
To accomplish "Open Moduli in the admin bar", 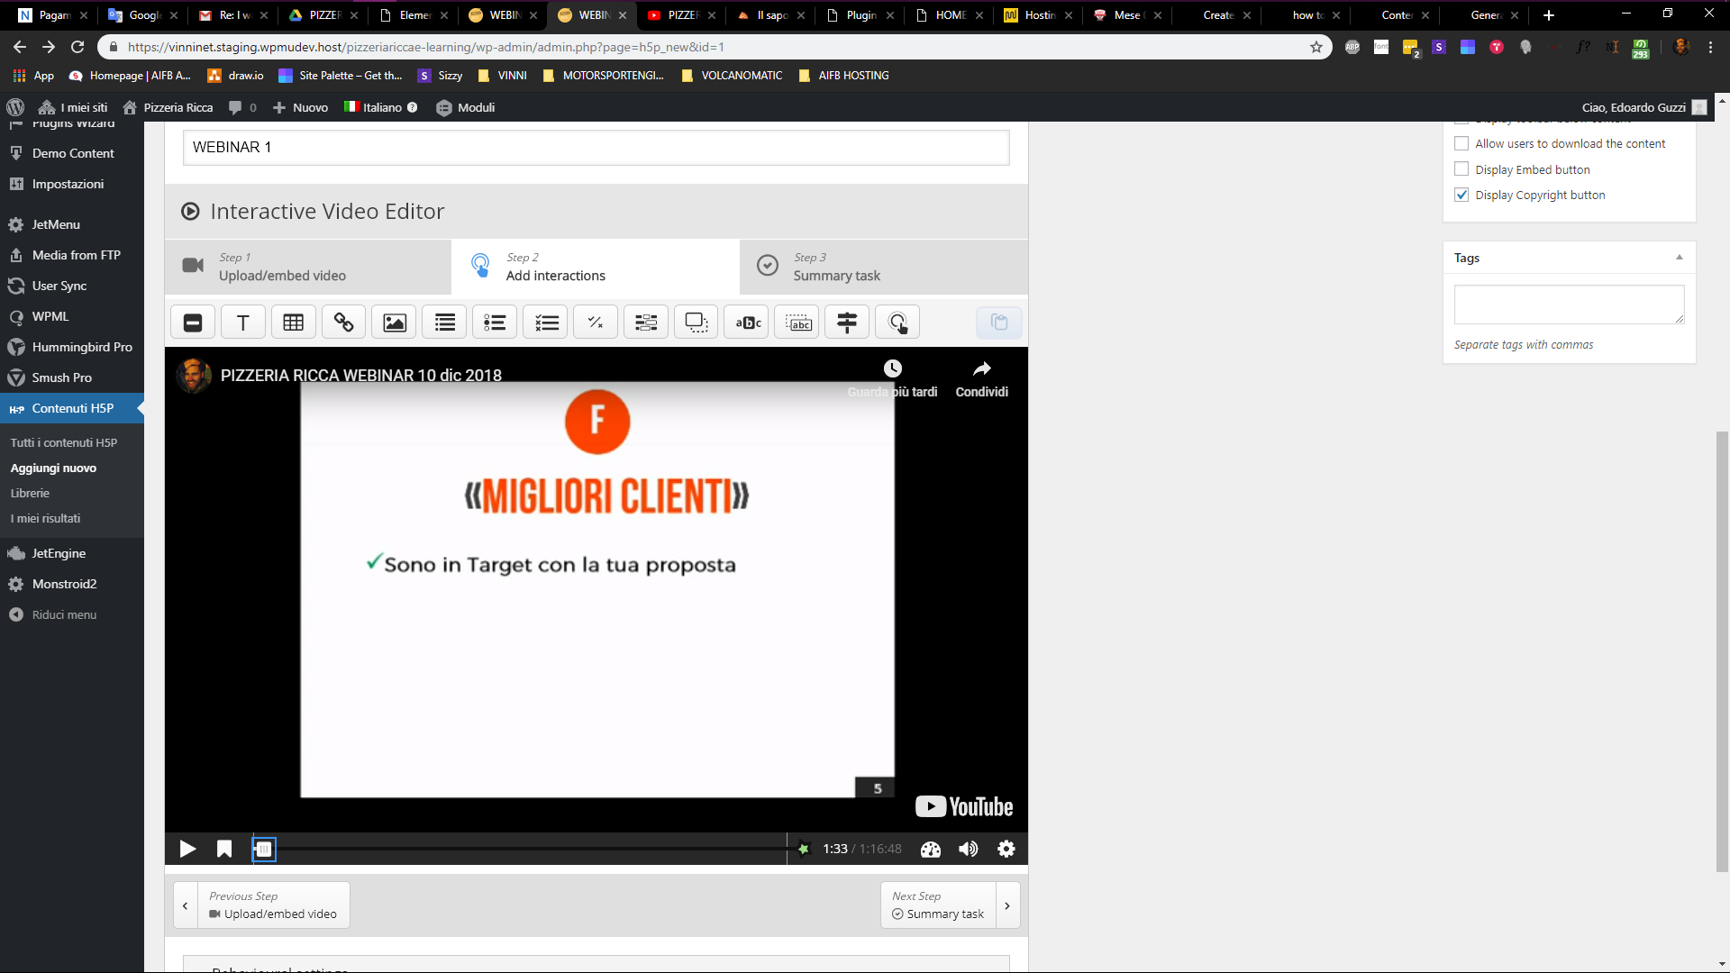I will [466, 107].
